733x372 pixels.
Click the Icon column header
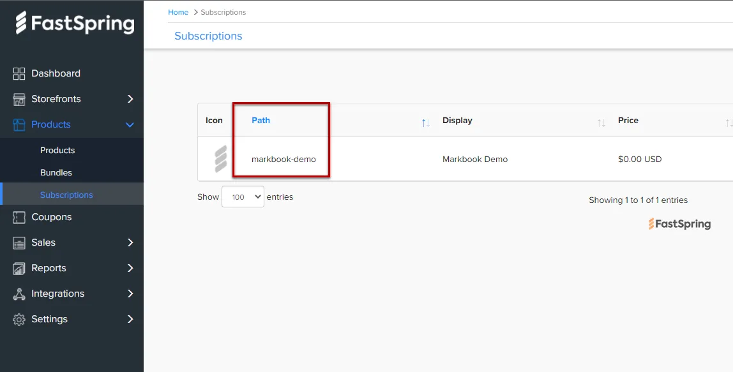click(214, 120)
